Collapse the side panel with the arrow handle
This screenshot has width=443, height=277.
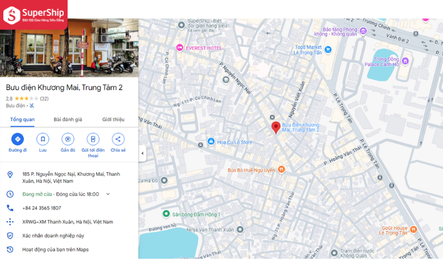(142, 153)
